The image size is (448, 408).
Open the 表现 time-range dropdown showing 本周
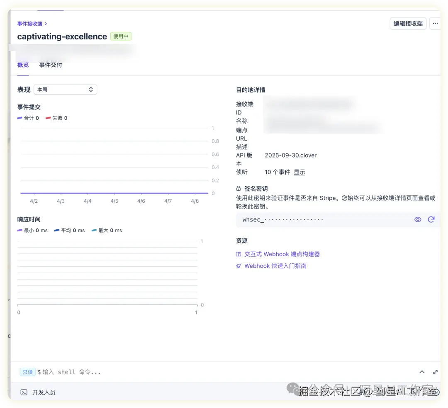(x=65, y=89)
